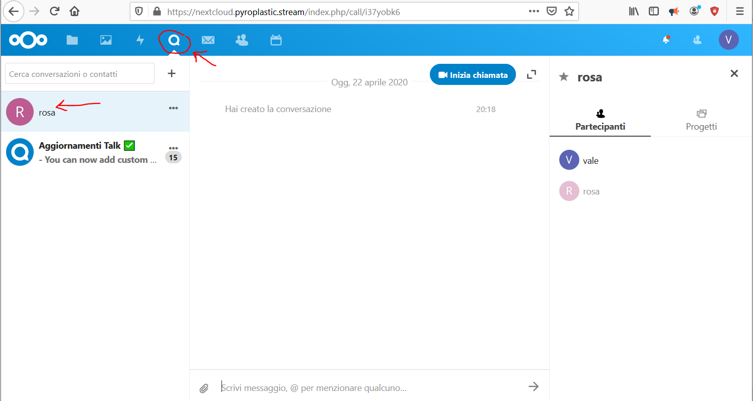753x401 pixels.
Task: Open the Files app icon
Action: click(72, 40)
